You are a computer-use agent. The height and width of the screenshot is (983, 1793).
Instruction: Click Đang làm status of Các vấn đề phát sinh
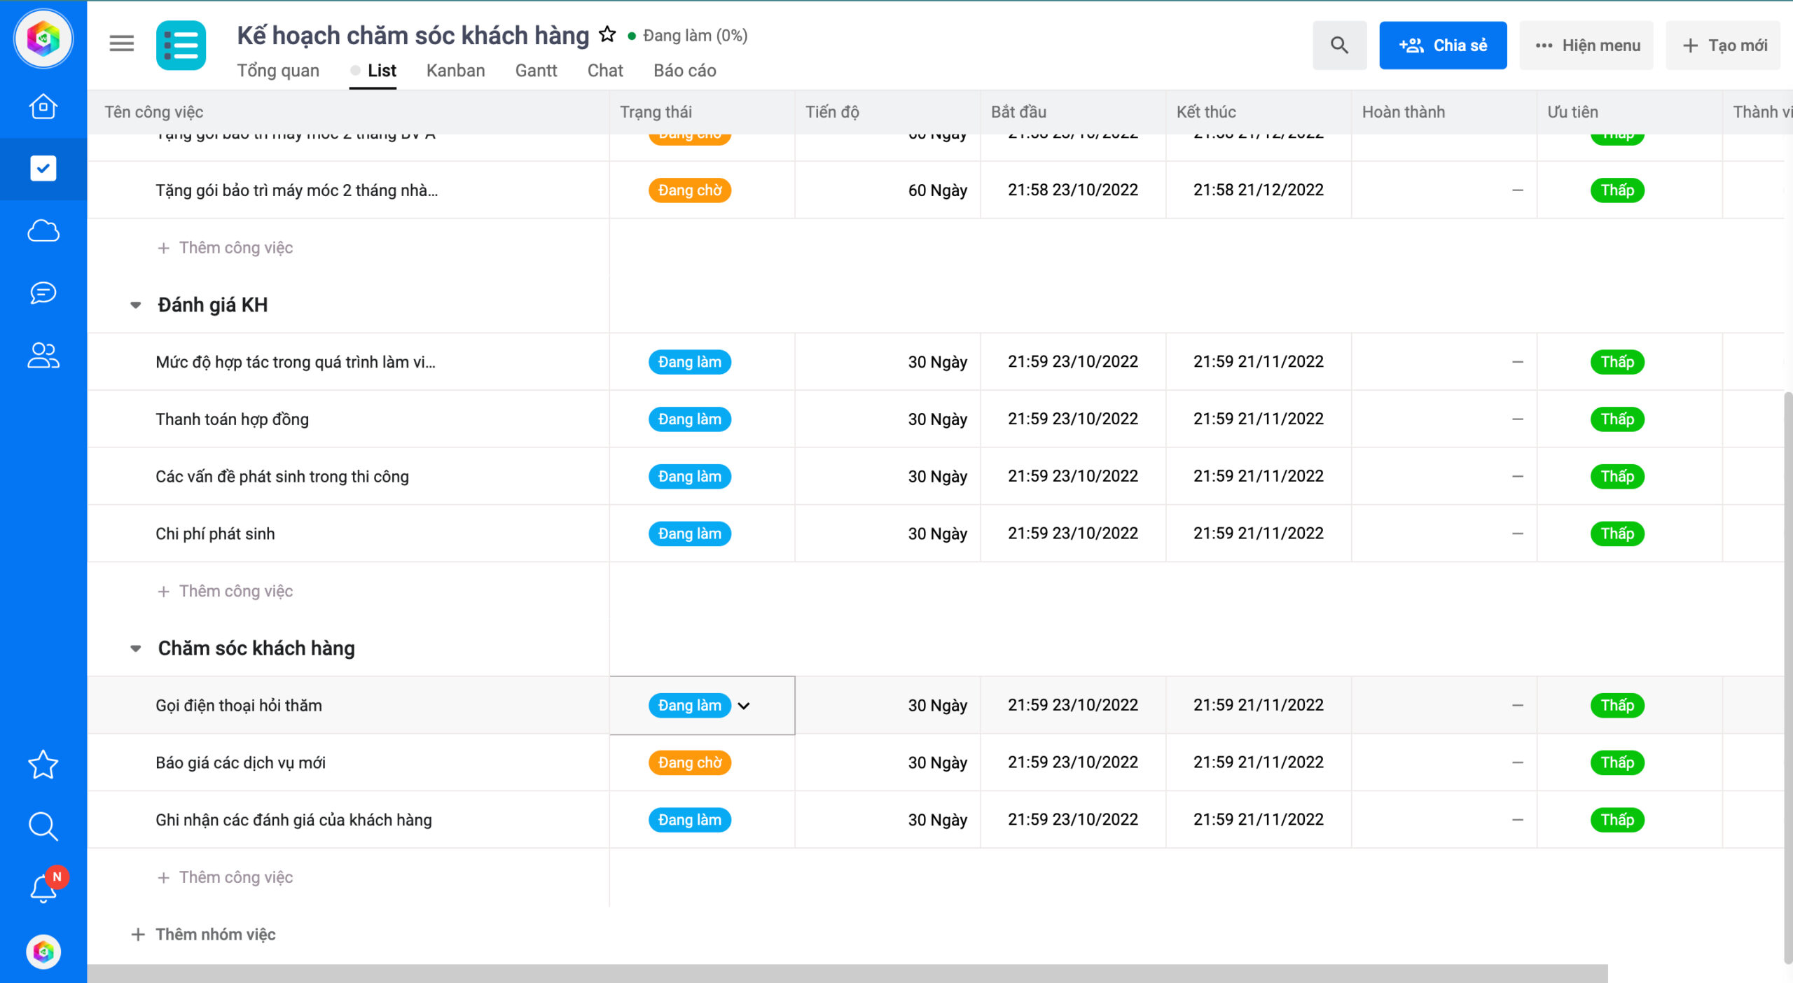tap(690, 477)
